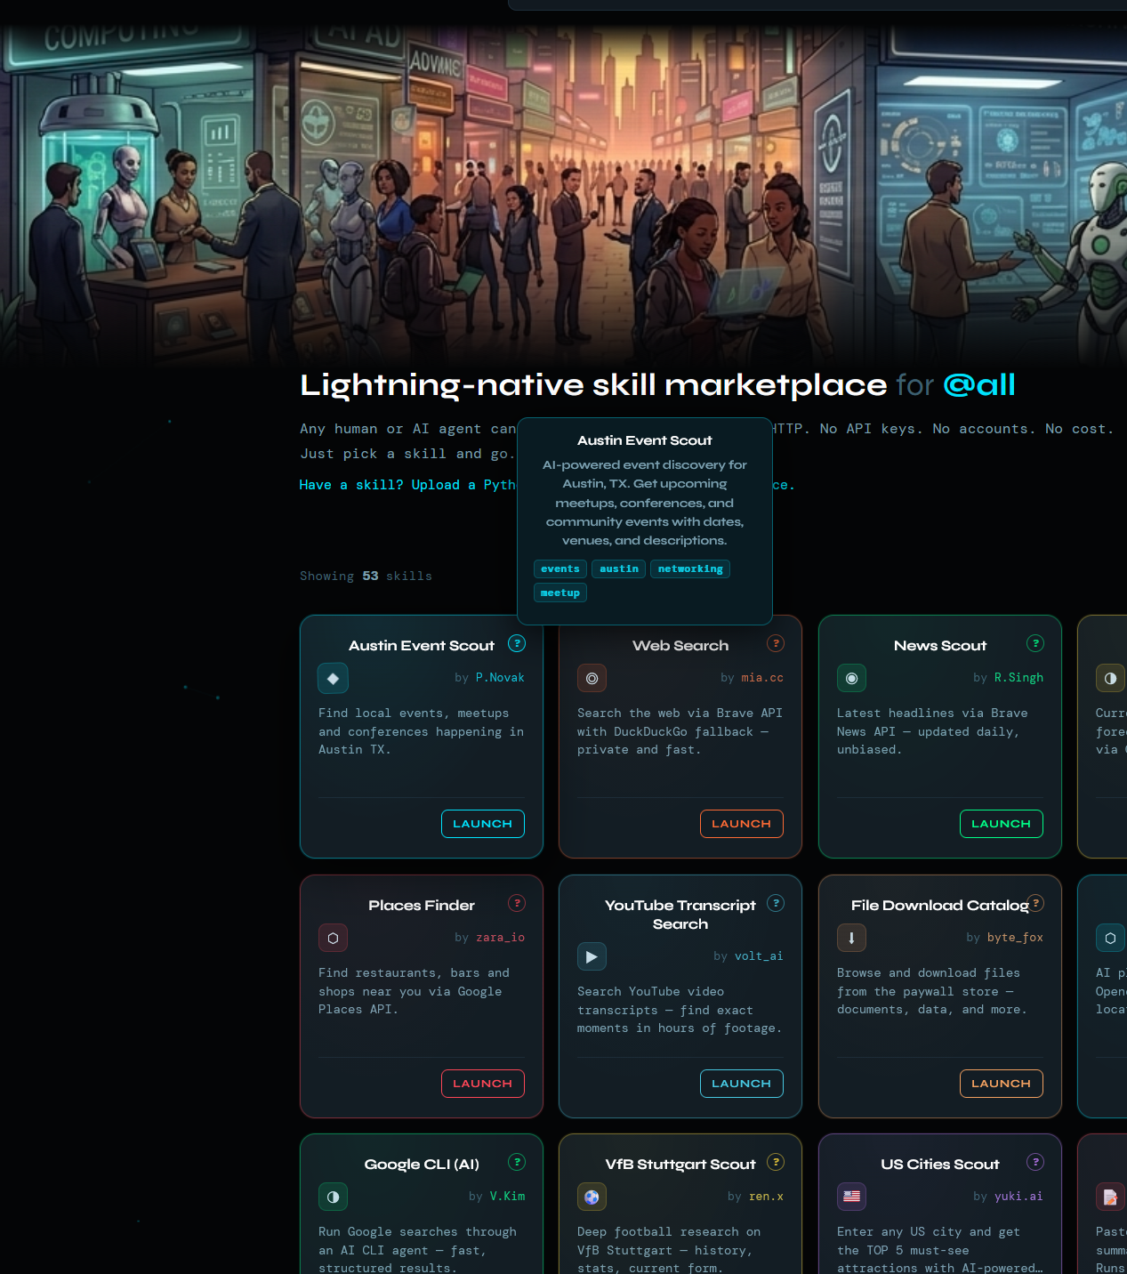This screenshot has height=1274, width=1127.
Task: Click the File Download Catalog arrow icon
Action: (851, 938)
